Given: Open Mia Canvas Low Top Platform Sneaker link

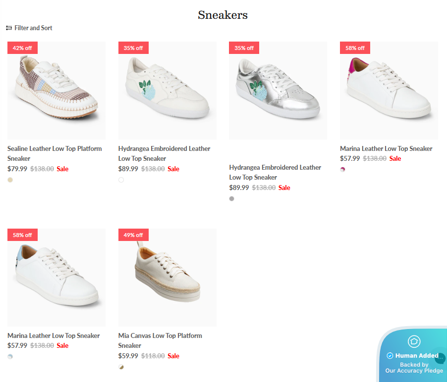Looking at the screenshot, I should pos(160,340).
